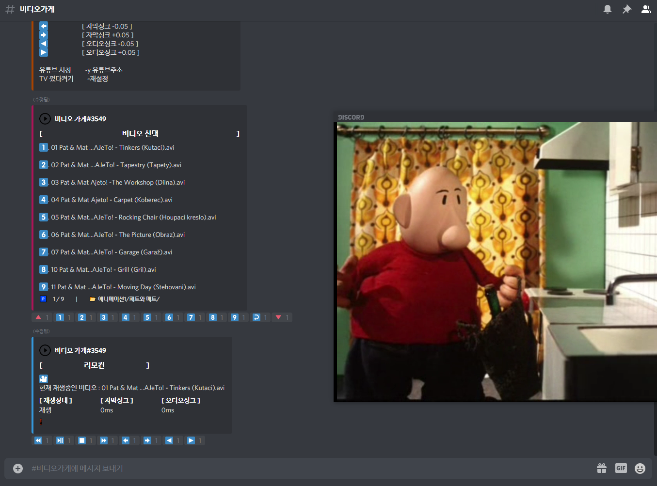Click the GIF picker in the message bar

pyautogui.click(x=621, y=468)
